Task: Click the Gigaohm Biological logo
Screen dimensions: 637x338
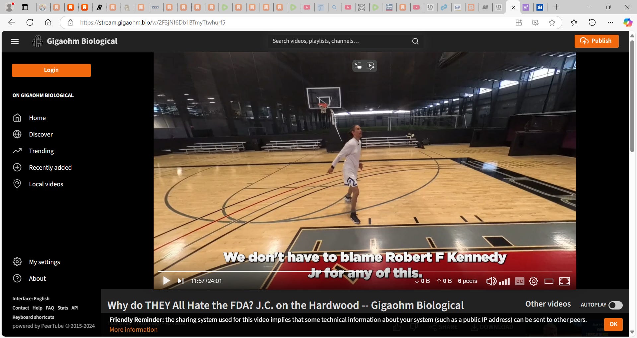Action: click(75, 41)
